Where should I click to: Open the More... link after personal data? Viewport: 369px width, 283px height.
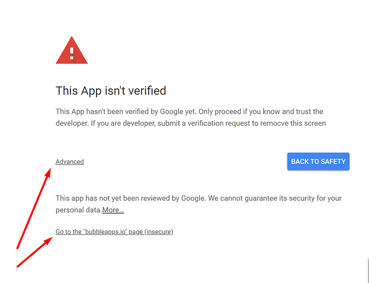113,210
